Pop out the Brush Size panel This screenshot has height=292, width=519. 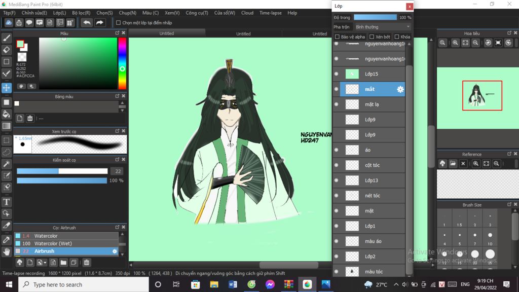click(509, 204)
